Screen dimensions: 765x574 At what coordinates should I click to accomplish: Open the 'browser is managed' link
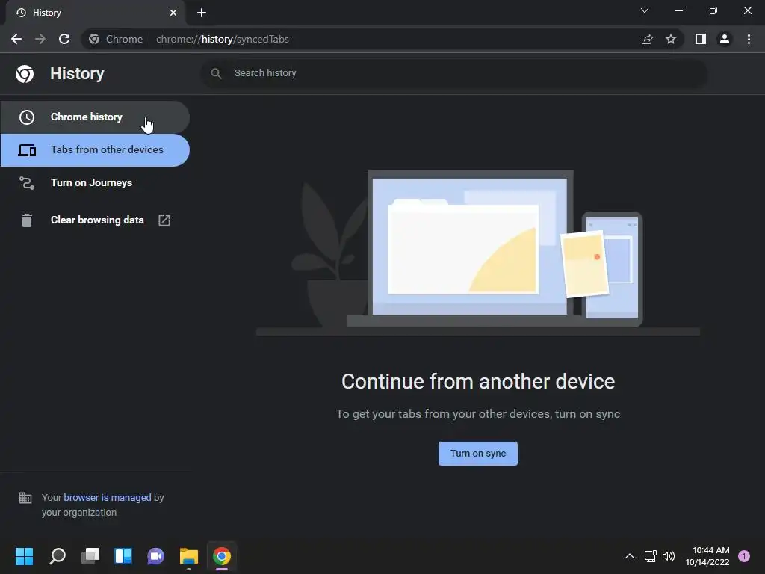point(108,497)
